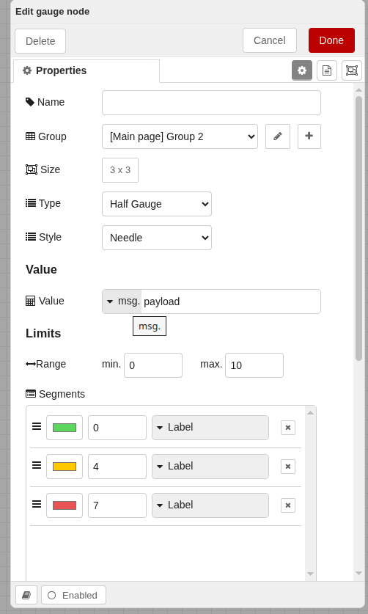Open help book icon in footer

(x=26, y=595)
